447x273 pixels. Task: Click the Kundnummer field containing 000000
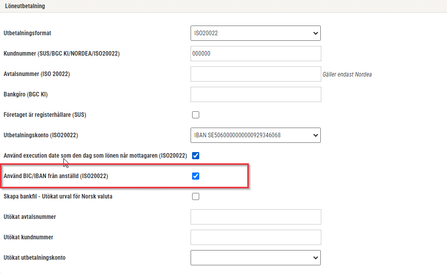pos(256,54)
